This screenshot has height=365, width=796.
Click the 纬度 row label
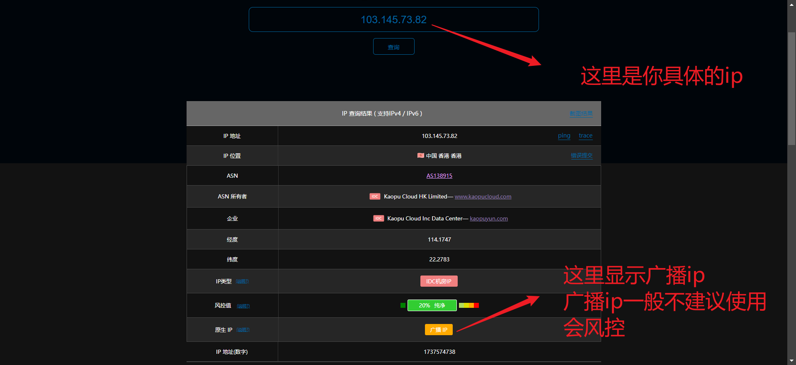coord(232,259)
